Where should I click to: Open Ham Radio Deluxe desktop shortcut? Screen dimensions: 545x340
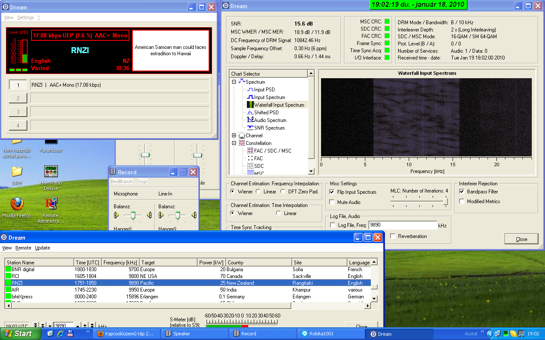coord(51,172)
